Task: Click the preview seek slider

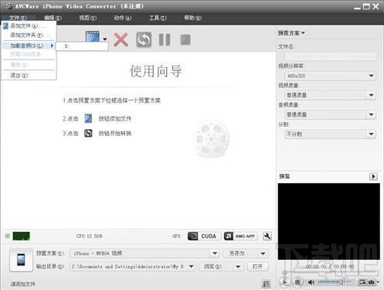Action: [330, 272]
